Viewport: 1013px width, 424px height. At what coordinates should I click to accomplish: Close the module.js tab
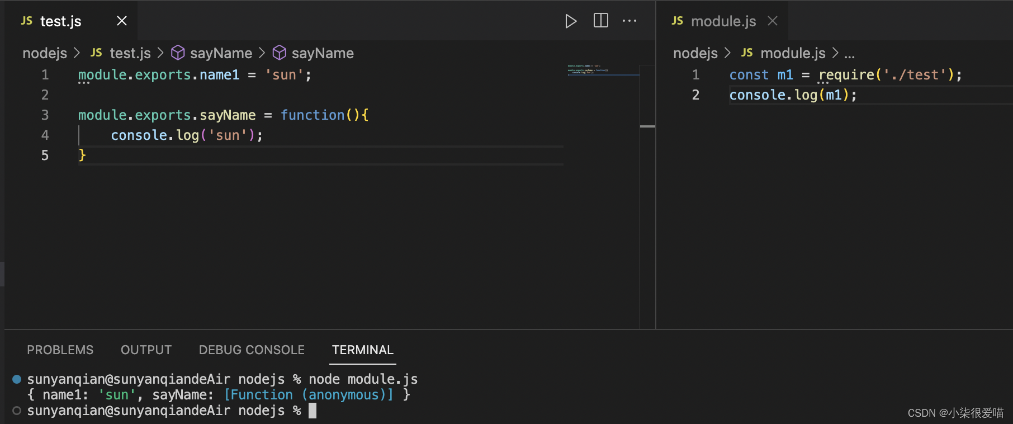[x=773, y=21]
